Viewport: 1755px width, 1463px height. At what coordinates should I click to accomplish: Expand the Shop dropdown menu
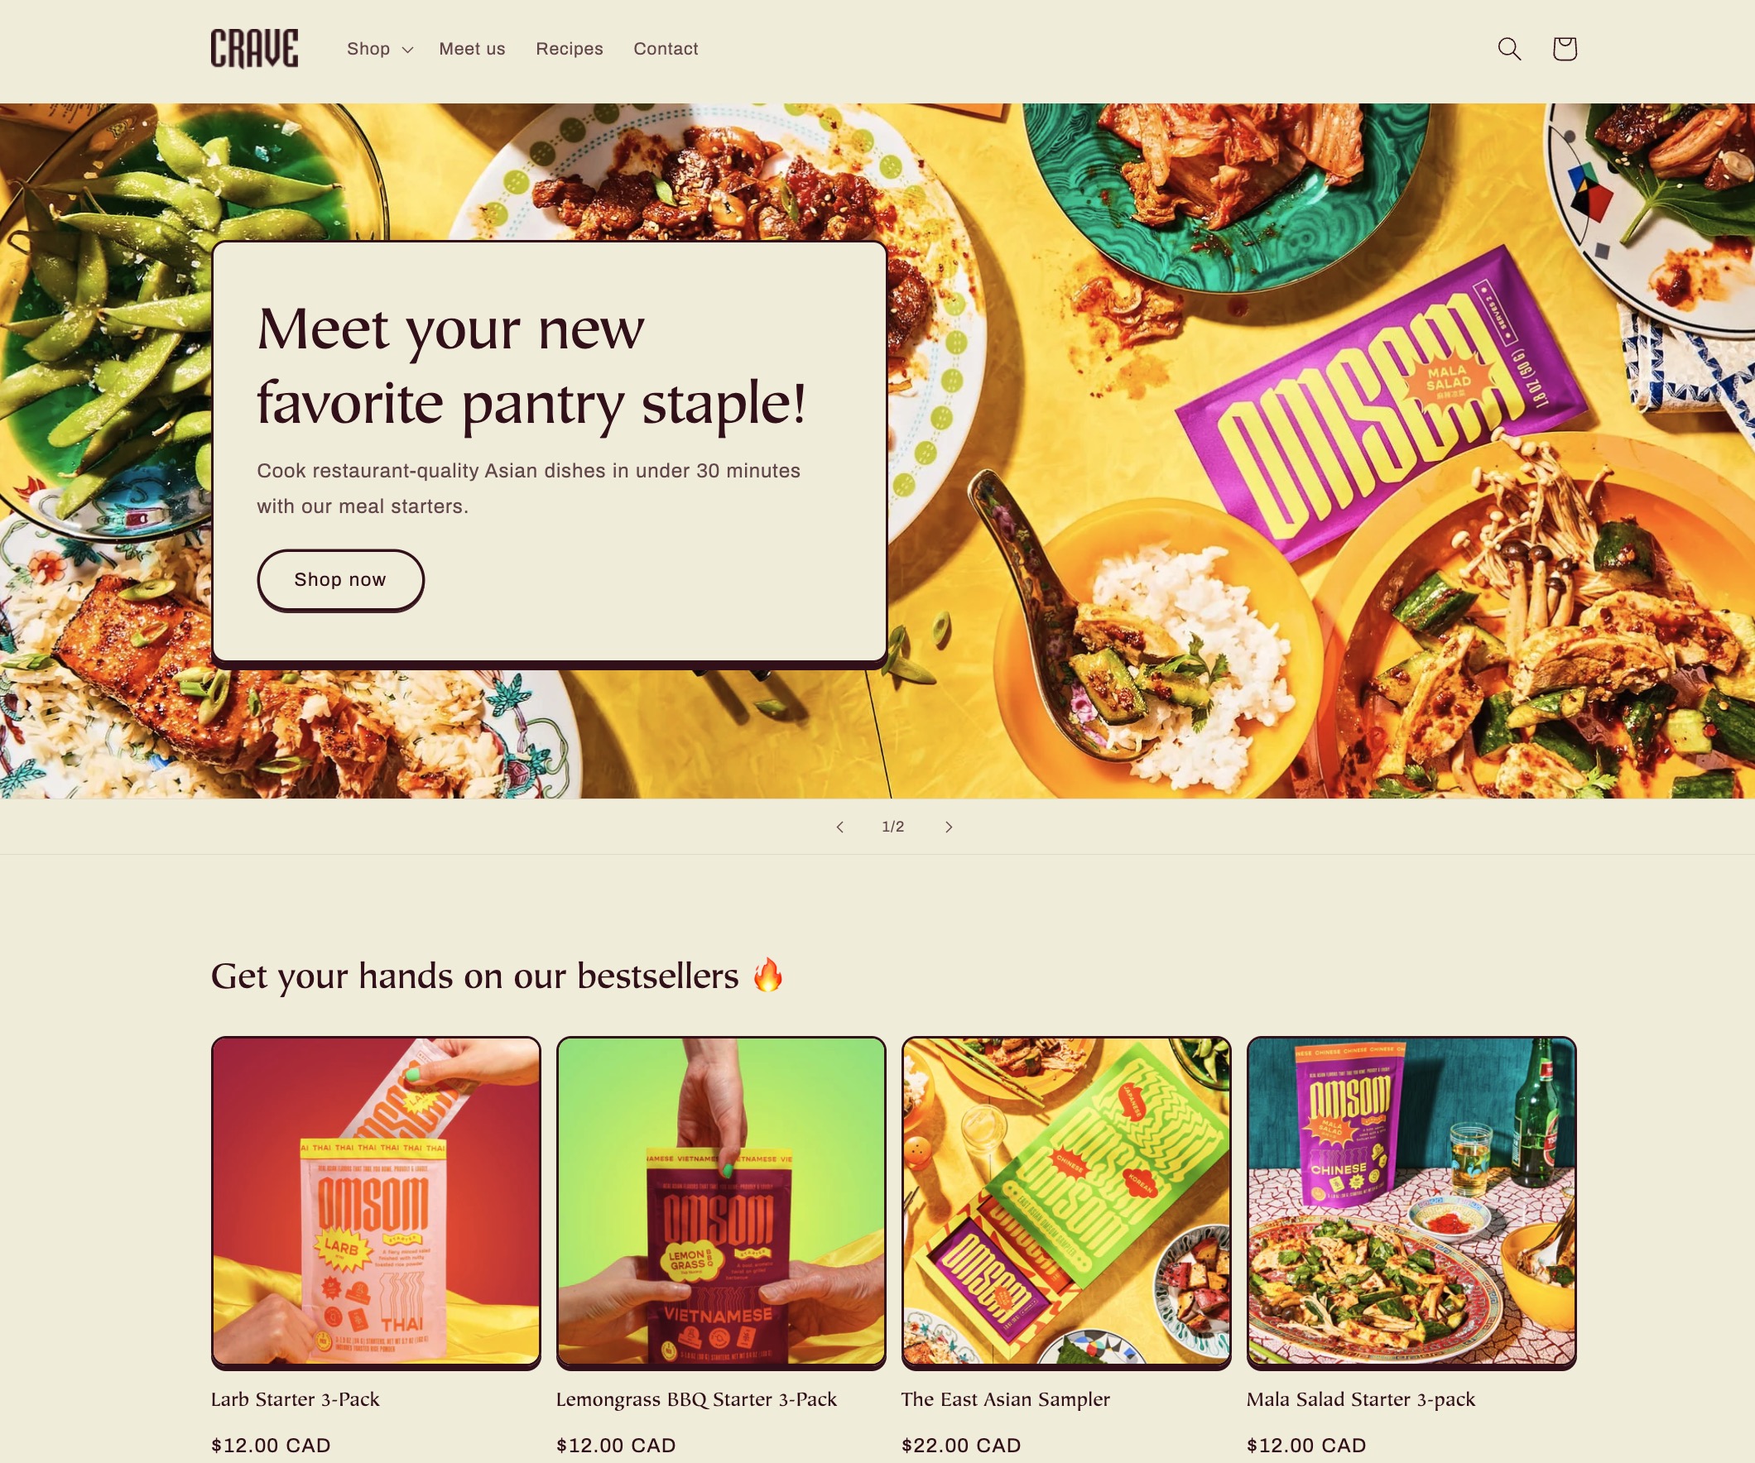(380, 49)
